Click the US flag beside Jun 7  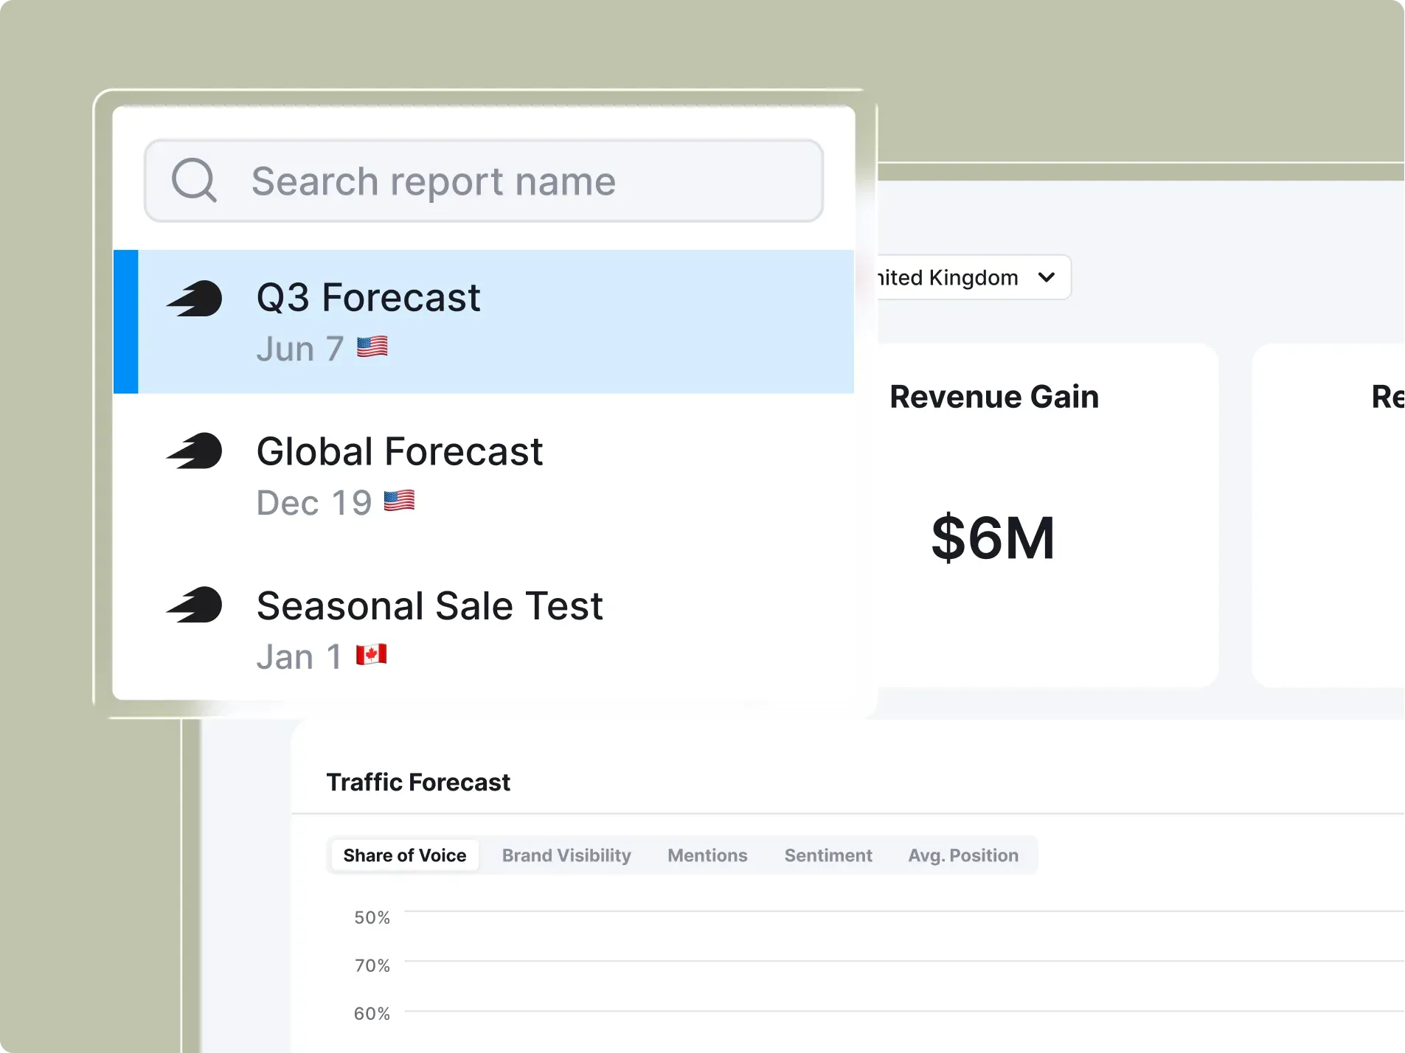click(x=372, y=347)
